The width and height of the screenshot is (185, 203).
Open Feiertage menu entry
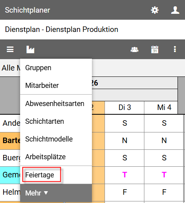56,175
